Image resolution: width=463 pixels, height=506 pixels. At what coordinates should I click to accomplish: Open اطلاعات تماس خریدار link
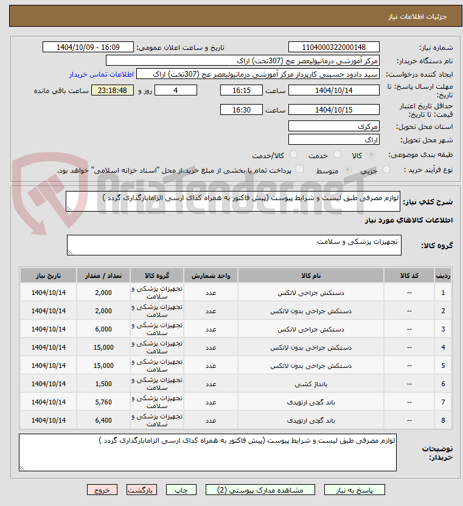(x=102, y=75)
